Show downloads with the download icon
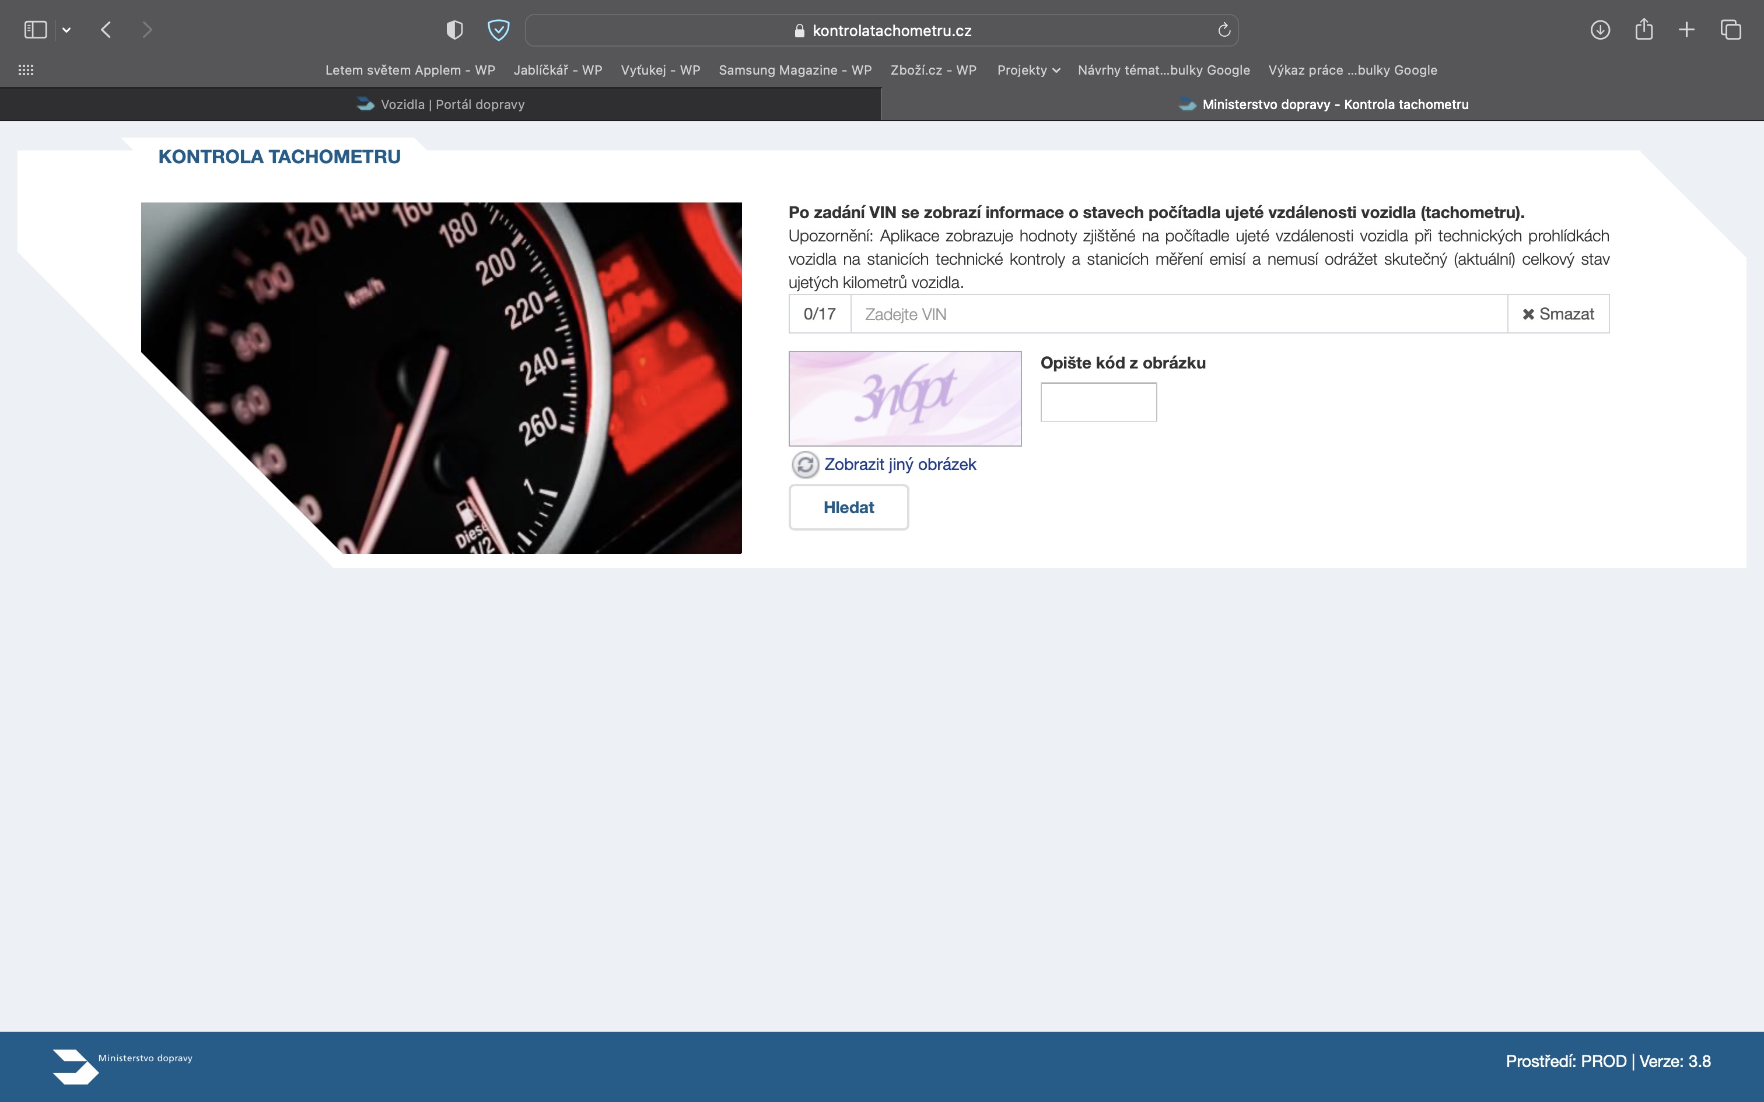 pos(1599,30)
